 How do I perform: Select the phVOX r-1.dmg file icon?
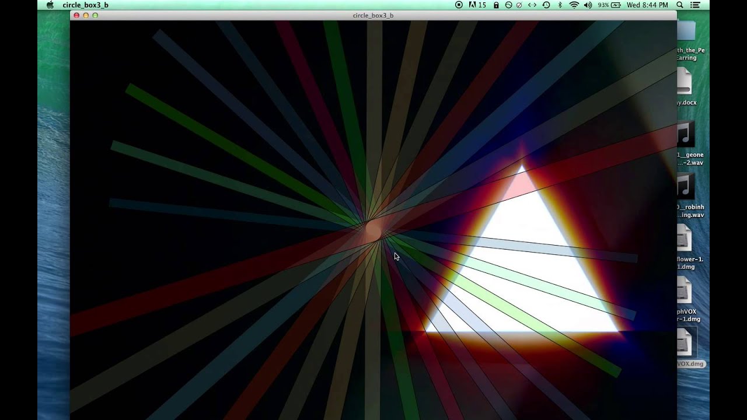coord(685,291)
